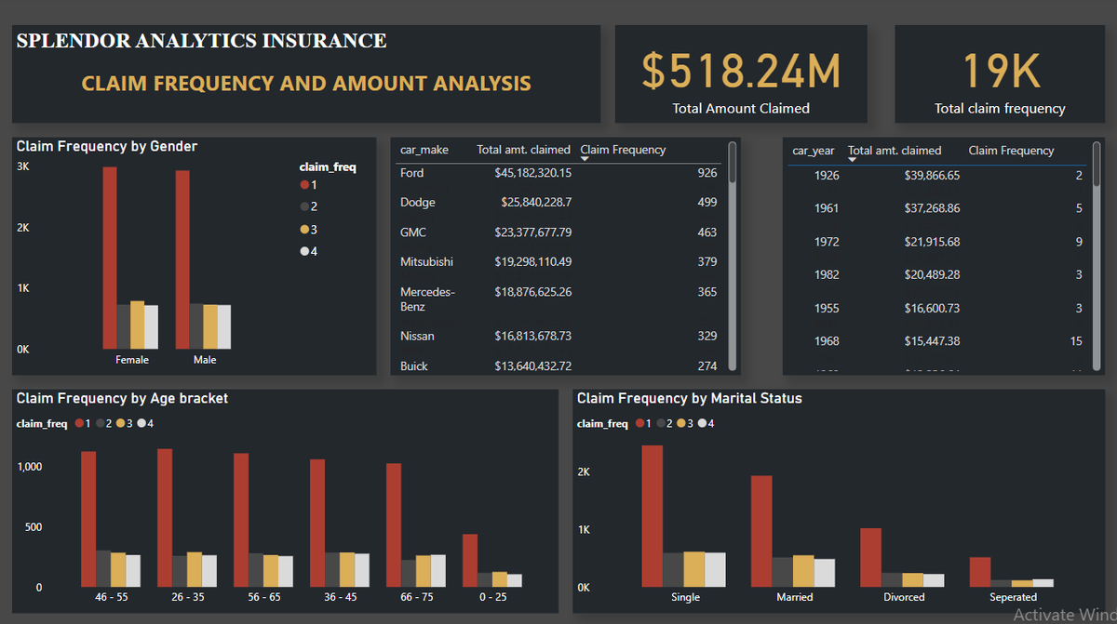Select legend item 2 in Marital Status chart

coord(665,424)
